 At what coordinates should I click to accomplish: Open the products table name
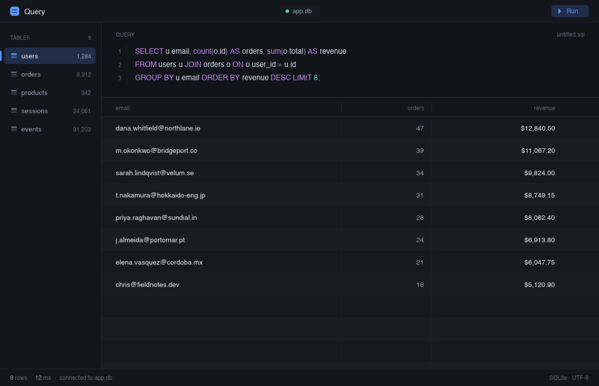point(34,93)
